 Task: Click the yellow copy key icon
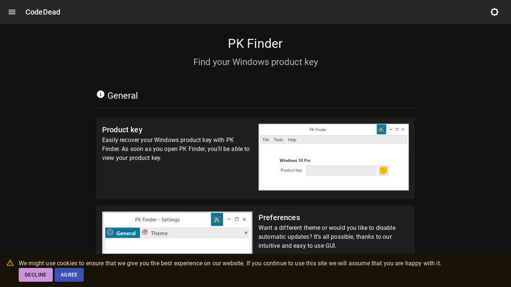click(383, 170)
